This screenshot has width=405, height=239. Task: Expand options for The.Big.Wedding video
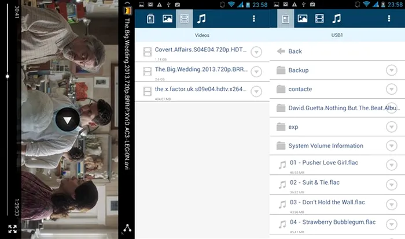point(256,72)
